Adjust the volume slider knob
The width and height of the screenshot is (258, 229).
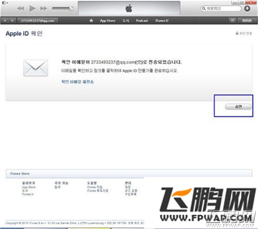click(x=71, y=8)
